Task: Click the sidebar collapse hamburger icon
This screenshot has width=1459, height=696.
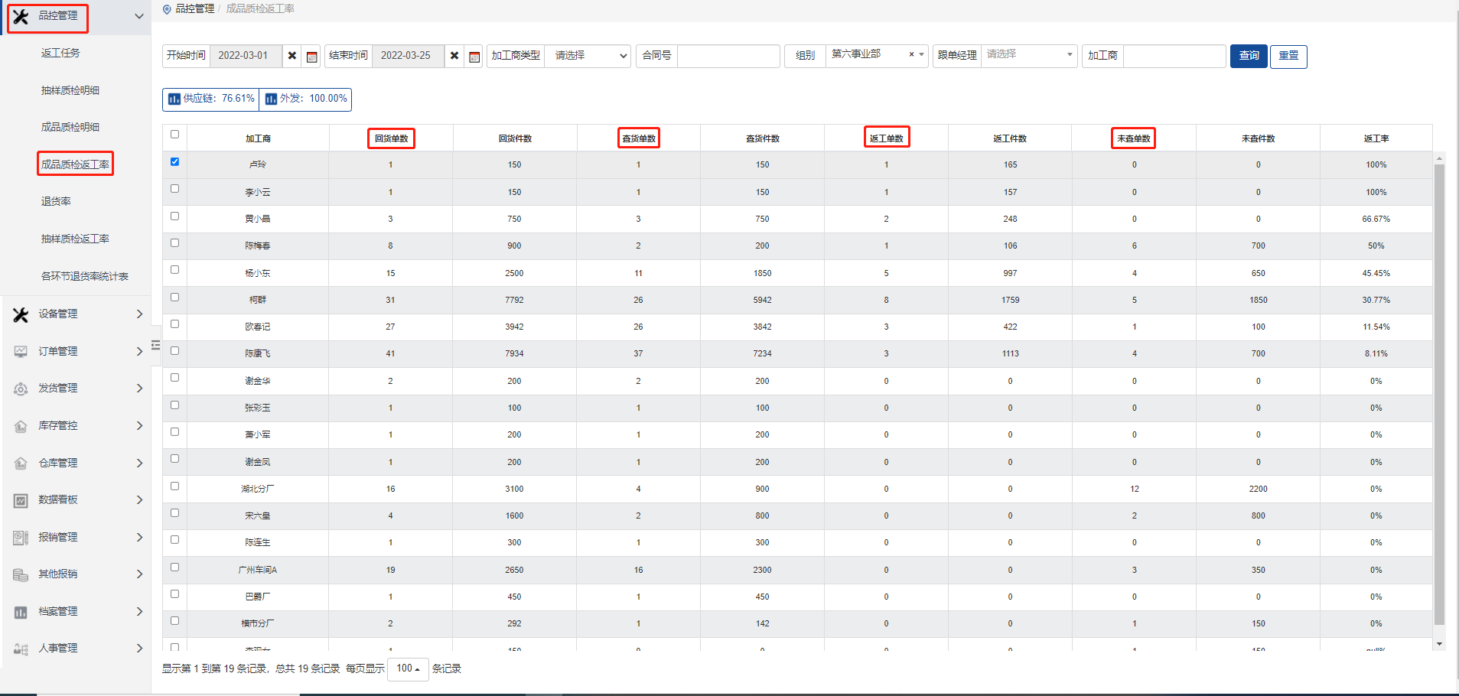Action: click(x=155, y=345)
